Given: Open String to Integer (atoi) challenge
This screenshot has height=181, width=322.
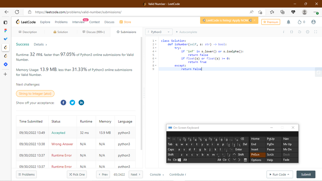Looking at the screenshot, I should [35, 94].
